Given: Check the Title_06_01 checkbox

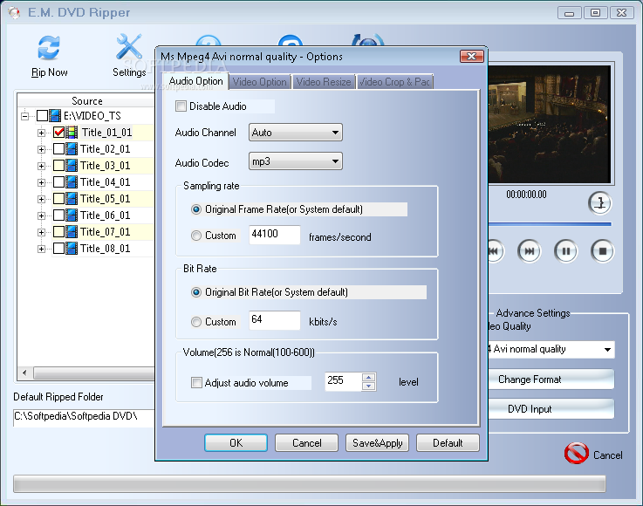Looking at the screenshot, I should [x=59, y=215].
